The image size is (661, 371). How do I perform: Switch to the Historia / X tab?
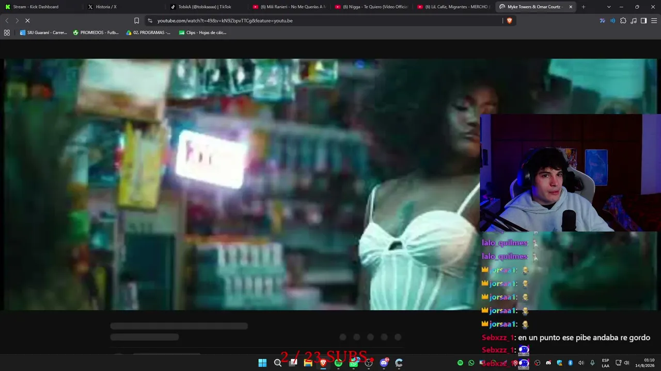tap(124, 7)
